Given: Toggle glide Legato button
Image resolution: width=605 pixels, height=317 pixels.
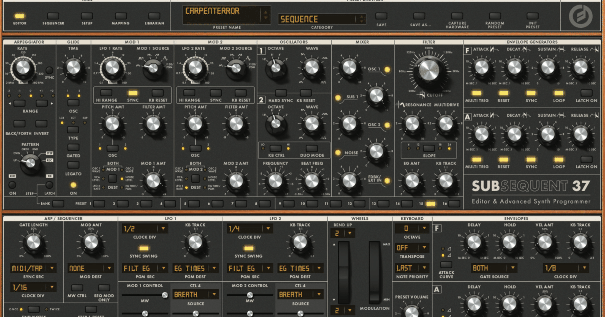Looking at the screenshot, I should pyautogui.click(x=73, y=165).
